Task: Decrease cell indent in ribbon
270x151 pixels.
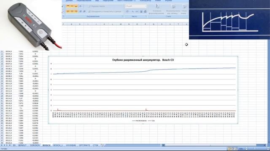Action: 81,11
